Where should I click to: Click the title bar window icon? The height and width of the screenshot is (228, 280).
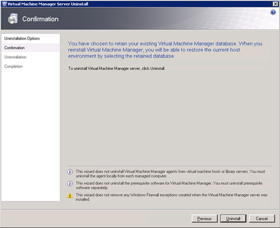click(x=4, y=4)
